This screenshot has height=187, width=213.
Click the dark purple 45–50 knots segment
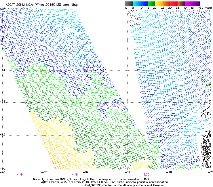(196, 3)
